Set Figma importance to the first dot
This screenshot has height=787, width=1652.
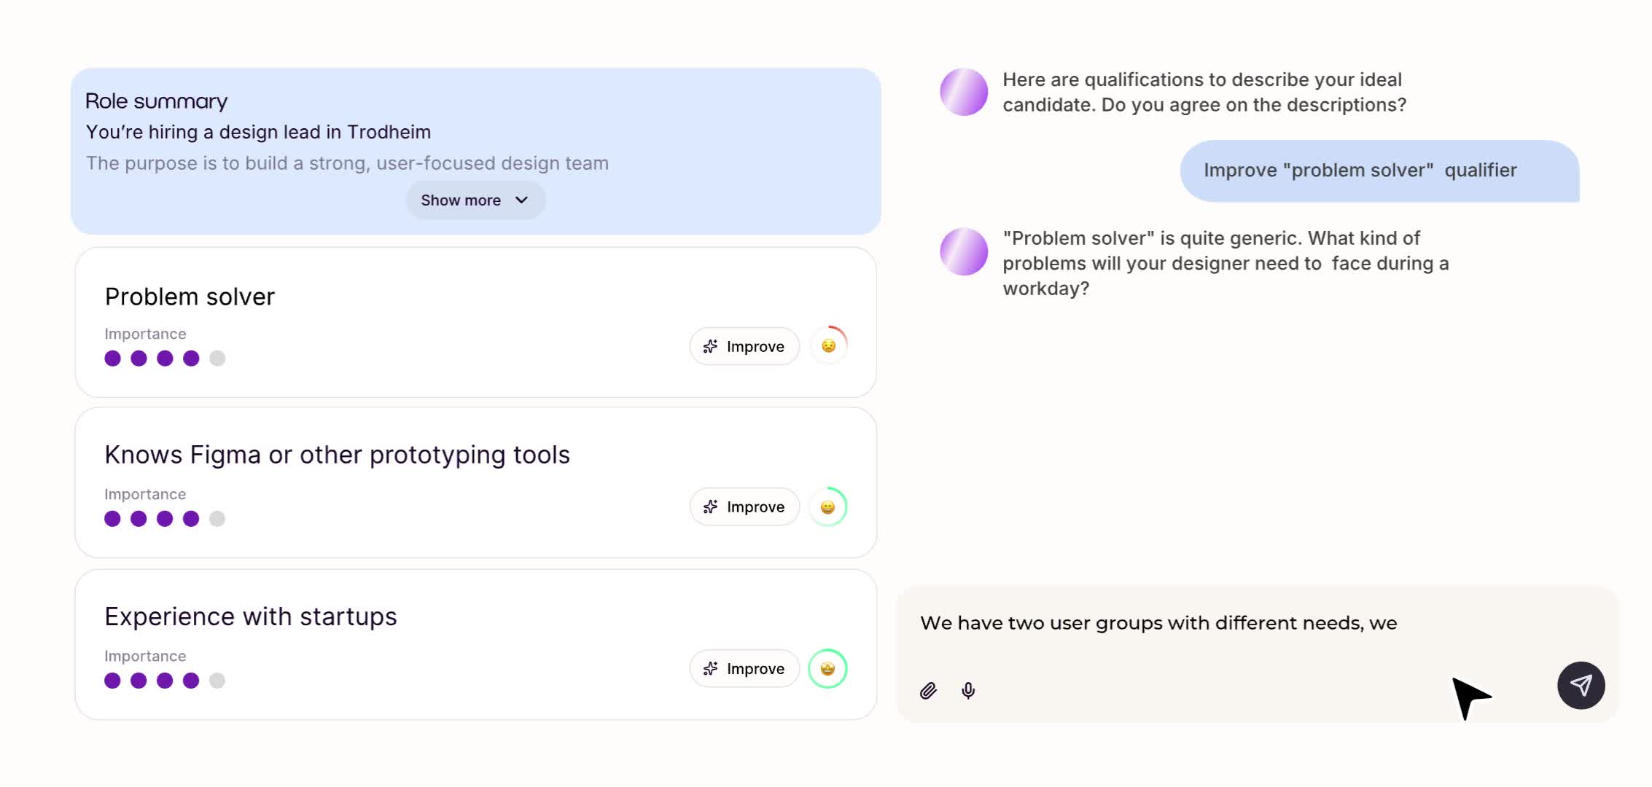click(112, 519)
